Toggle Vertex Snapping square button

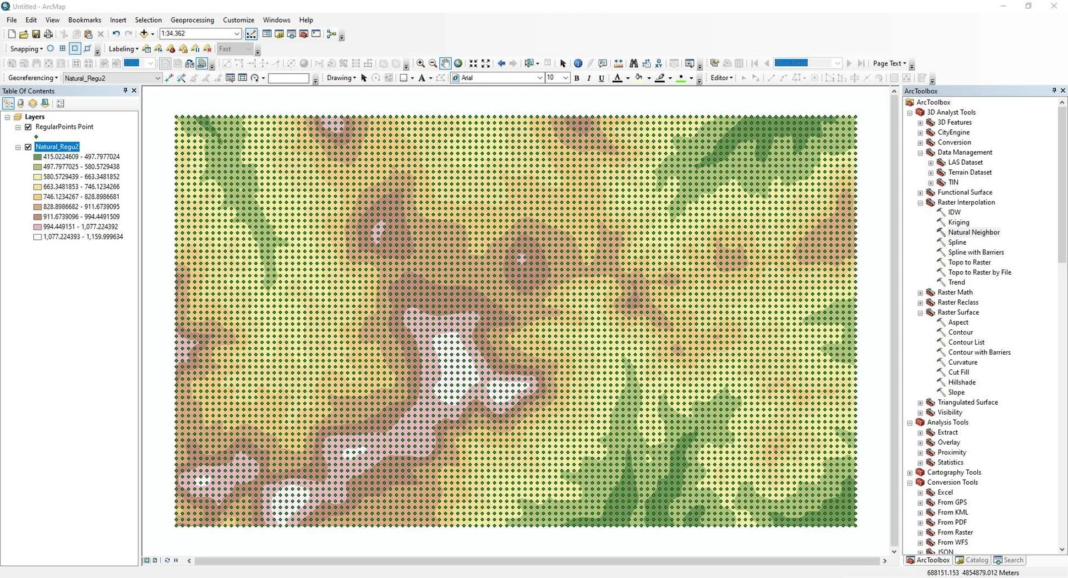(75, 49)
